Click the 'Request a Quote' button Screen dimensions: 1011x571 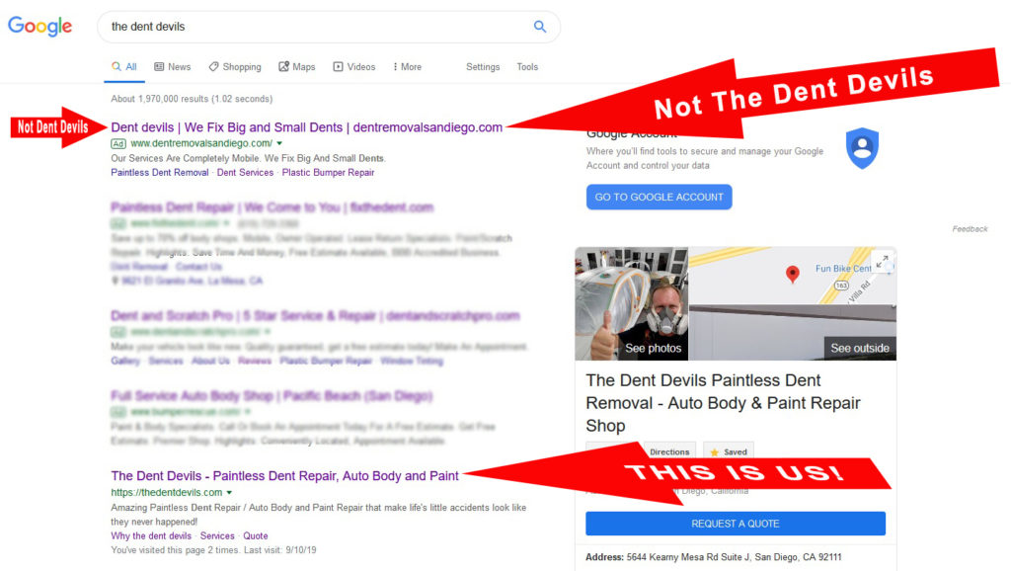[735, 524]
